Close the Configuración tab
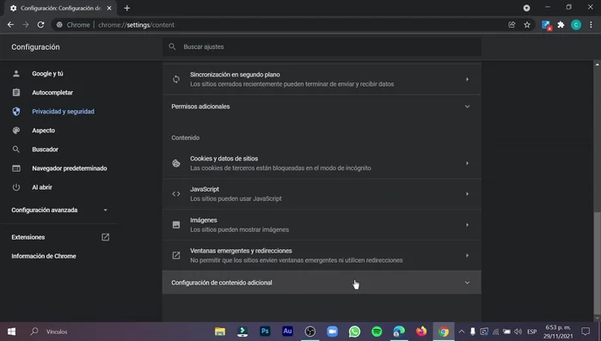Screen dimensions: 601x341 (109, 8)
